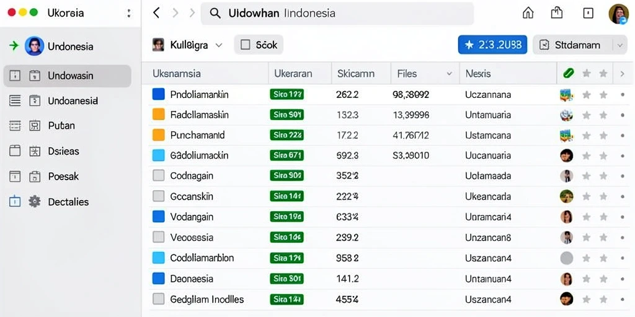Click the 958 2 value in the Codellamarbion row

(347, 258)
